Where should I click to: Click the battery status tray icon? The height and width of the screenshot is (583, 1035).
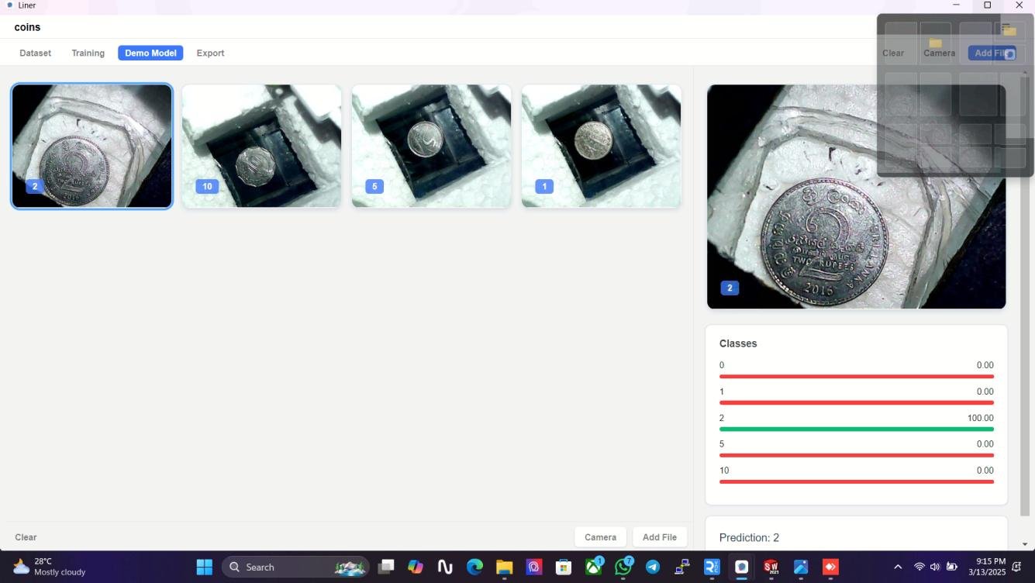(x=951, y=567)
